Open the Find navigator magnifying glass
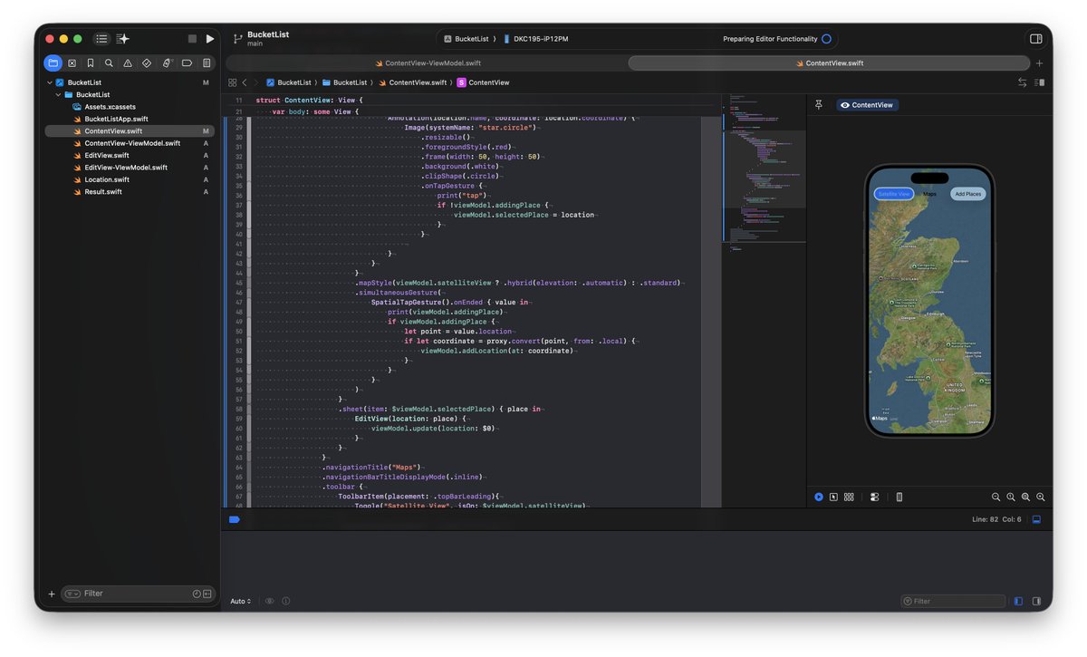Image resolution: width=1087 pixels, height=657 pixels. pos(111,63)
